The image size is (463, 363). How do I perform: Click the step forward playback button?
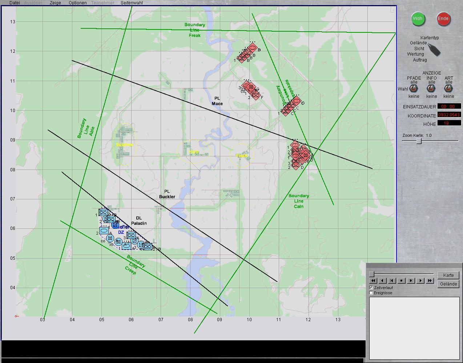411,281
